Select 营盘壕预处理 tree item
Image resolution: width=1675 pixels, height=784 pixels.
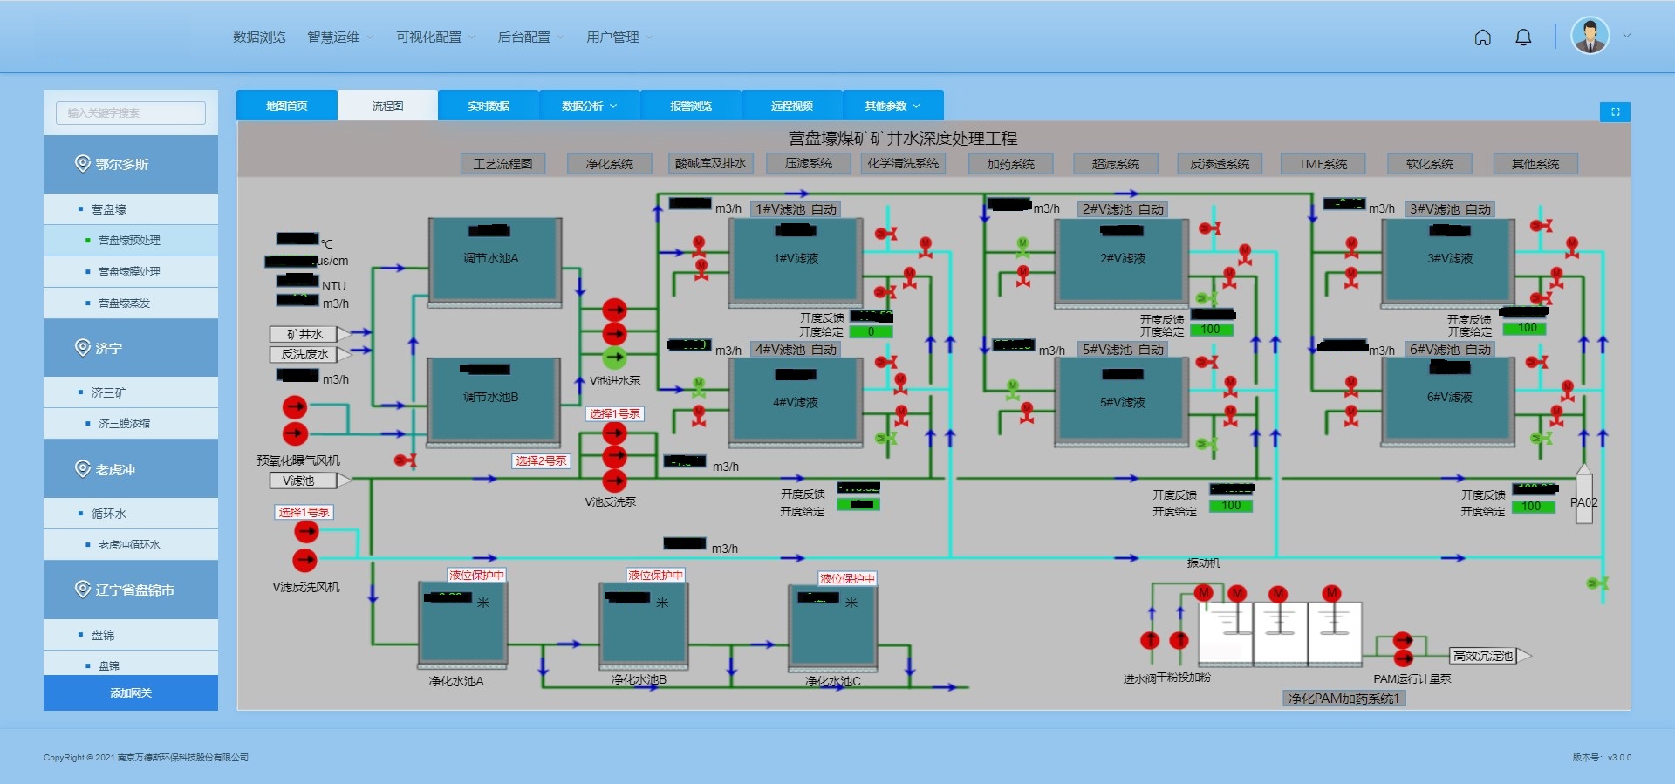point(131,240)
